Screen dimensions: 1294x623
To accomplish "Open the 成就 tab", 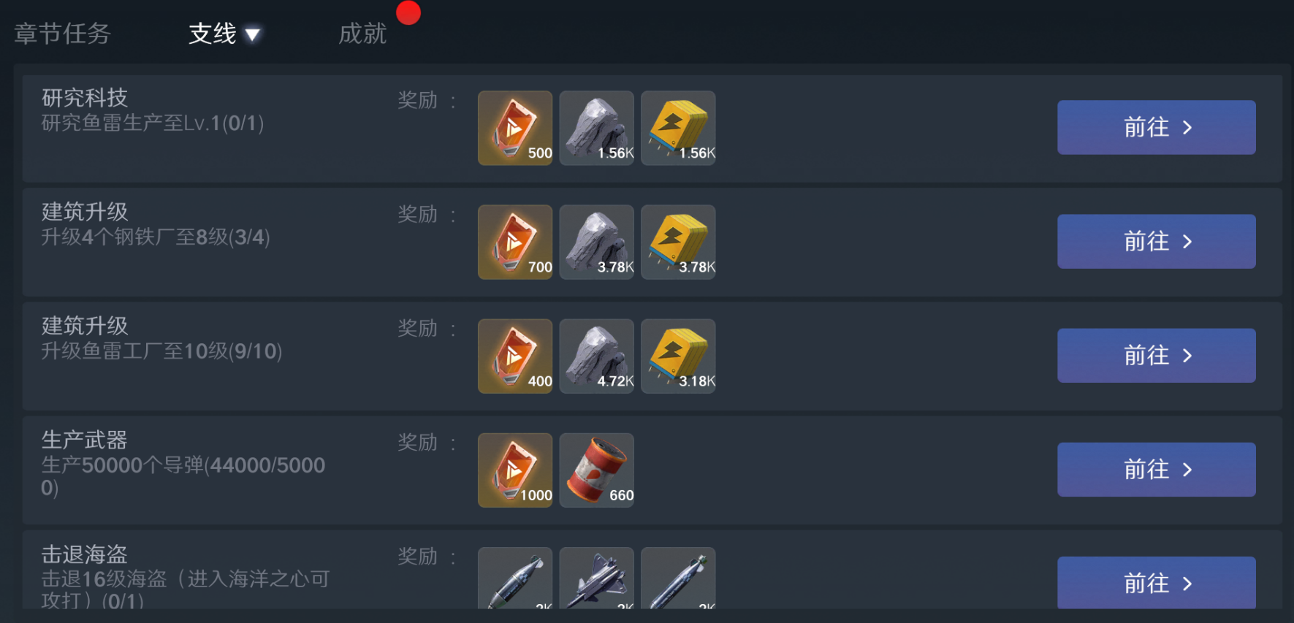I will pyautogui.click(x=362, y=34).
